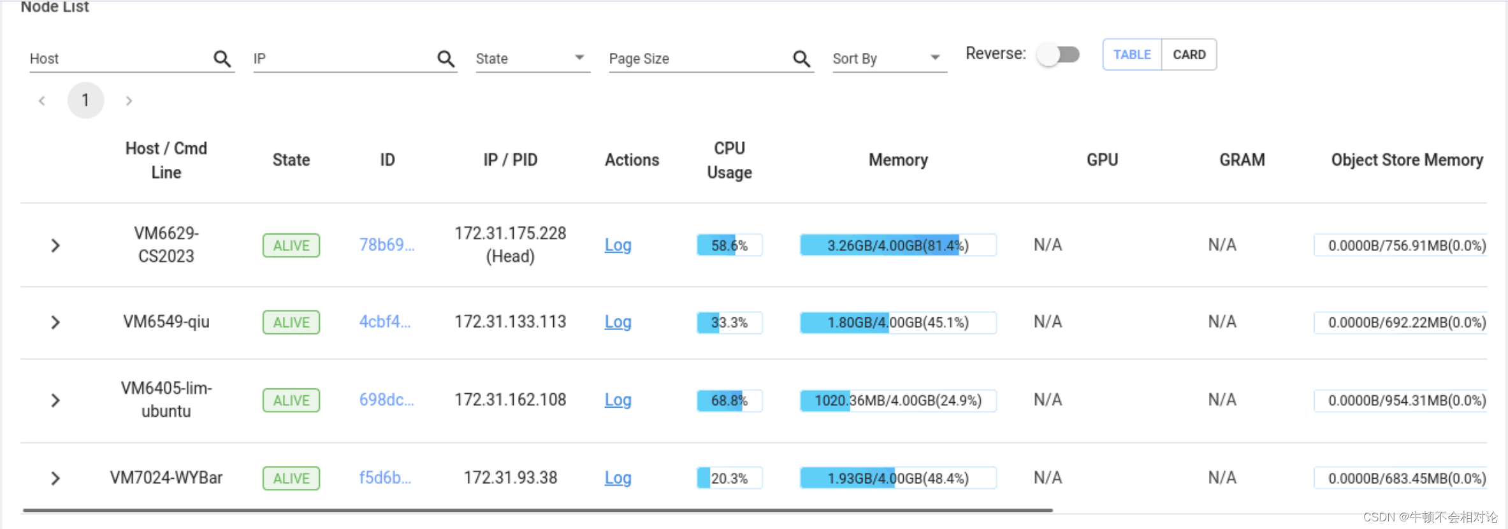Image resolution: width=1508 pixels, height=529 pixels.
Task: Click the 3.26GB/4.00GB memory bar
Action: click(x=898, y=245)
